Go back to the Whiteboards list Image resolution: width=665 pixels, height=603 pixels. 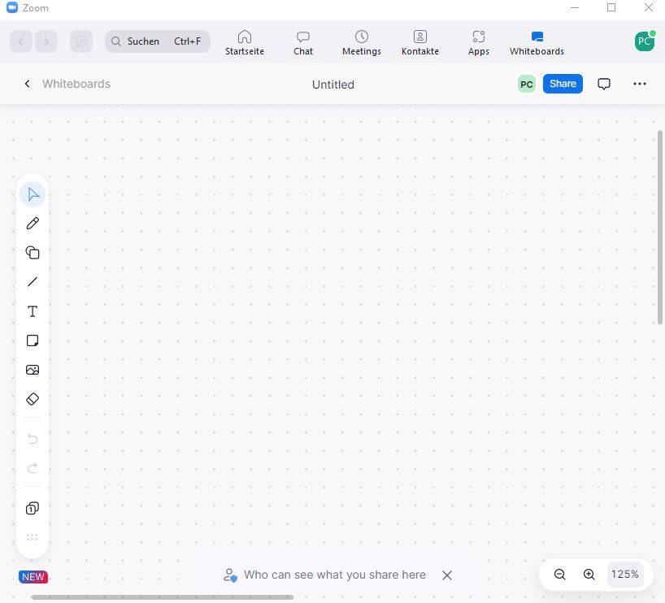pos(27,83)
